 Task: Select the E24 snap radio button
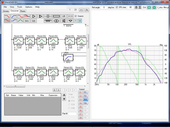(69, 105)
